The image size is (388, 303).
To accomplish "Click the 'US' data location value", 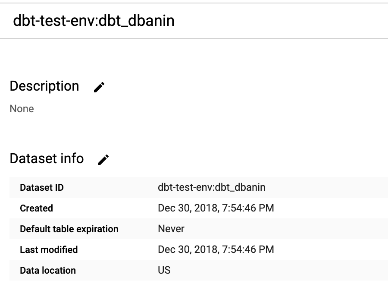I will [x=164, y=270].
